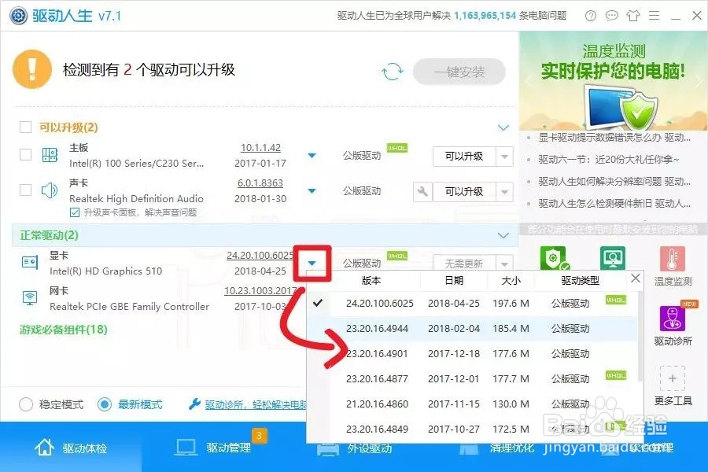Open the 驱动诊所 tool icon
Image resolution: width=708 pixels, height=472 pixels.
673,318
